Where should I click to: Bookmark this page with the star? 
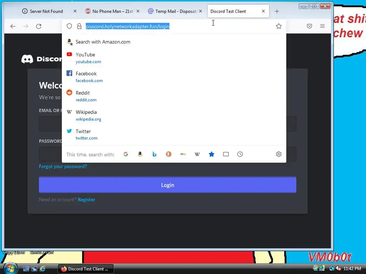(278, 26)
